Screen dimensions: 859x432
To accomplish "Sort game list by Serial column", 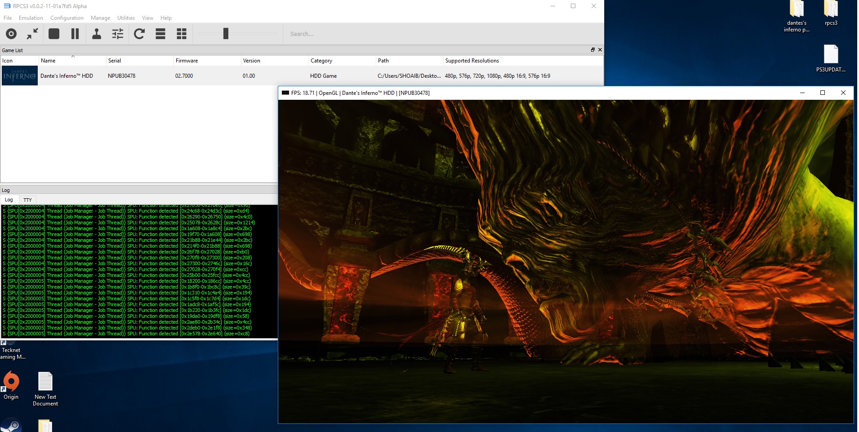I will click(115, 61).
